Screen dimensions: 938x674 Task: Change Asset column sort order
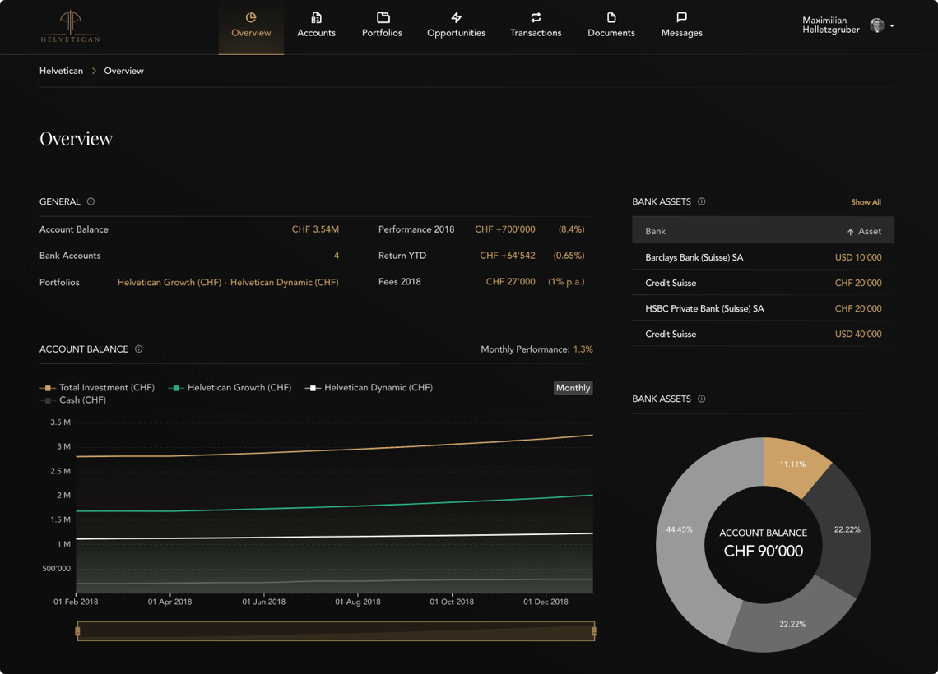[x=866, y=230]
